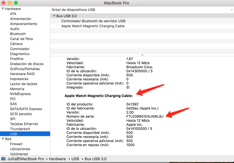This screenshot has height=163, width=234.
Task: Collapse the Bus USB 3.0 tree node
Action: [54, 16]
